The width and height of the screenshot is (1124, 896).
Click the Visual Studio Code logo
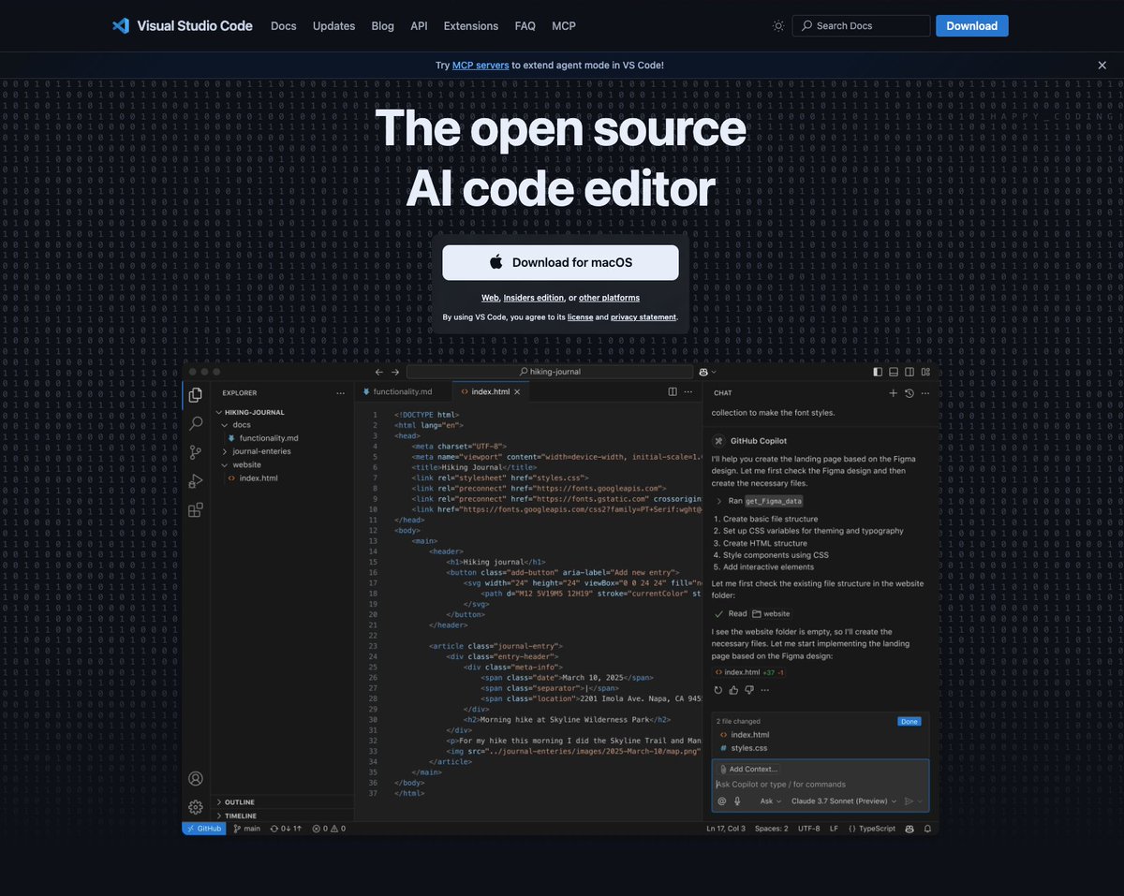coord(182,26)
